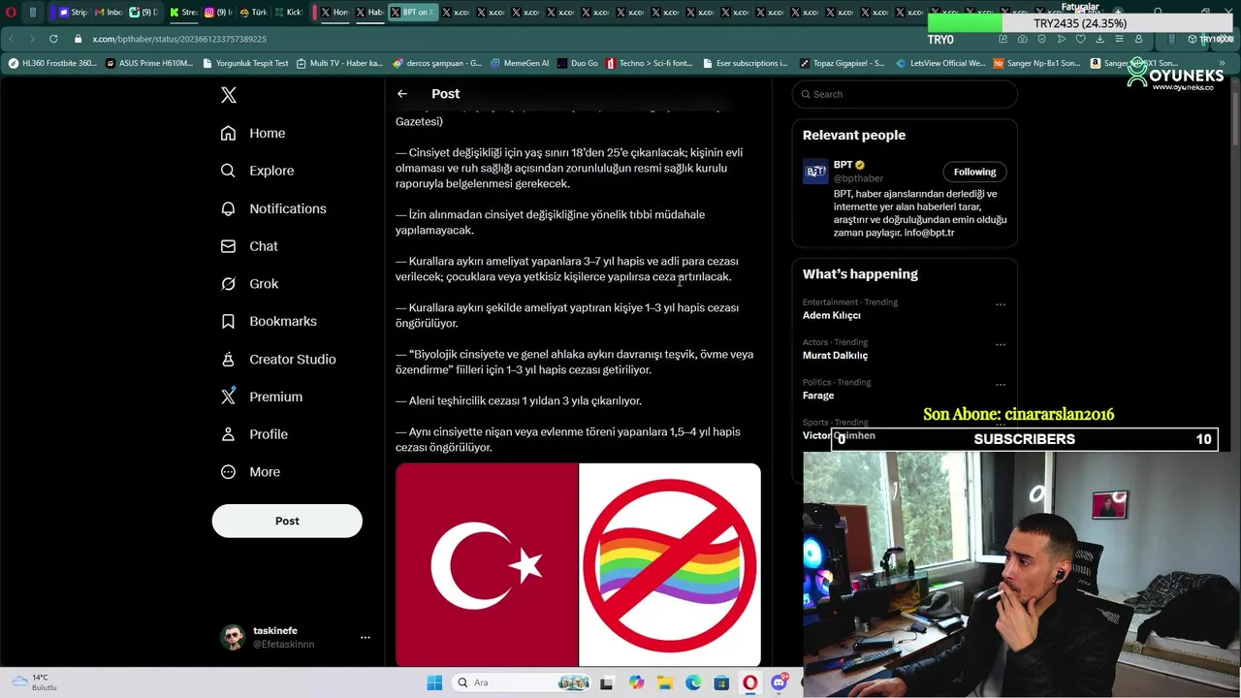Image resolution: width=1241 pixels, height=698 pixels.
Task: Switch to the X Home tab
Action: (334, 13)
